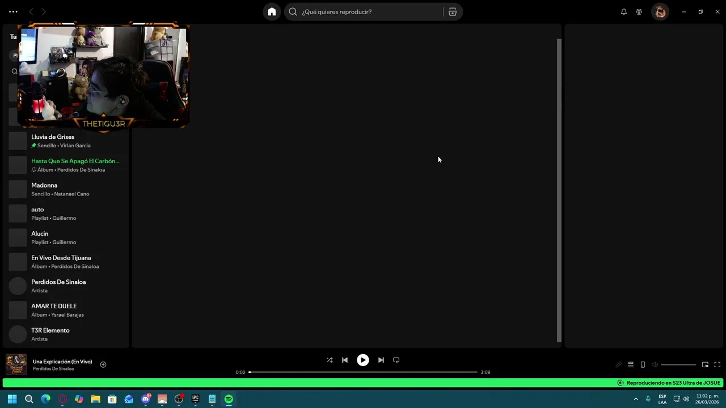The width and height of the screenshot is (726, 408).
Task: Open the notifications bell
Action: point(624,12)
